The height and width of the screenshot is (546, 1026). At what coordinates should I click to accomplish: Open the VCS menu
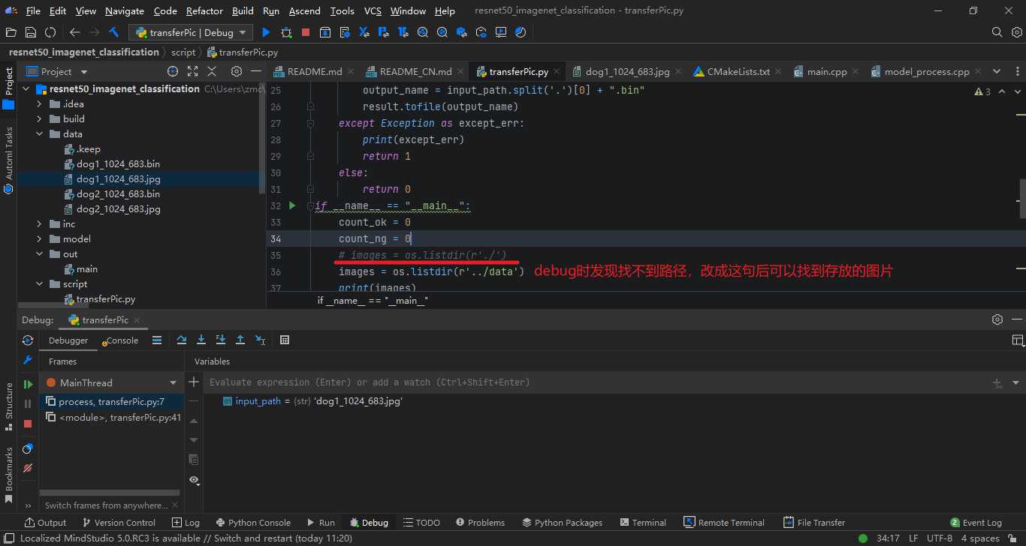point(373,11)
